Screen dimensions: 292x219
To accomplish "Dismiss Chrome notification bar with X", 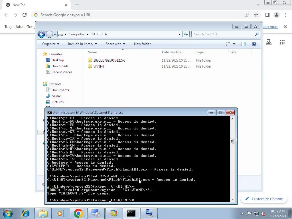I will click(285, 27).
